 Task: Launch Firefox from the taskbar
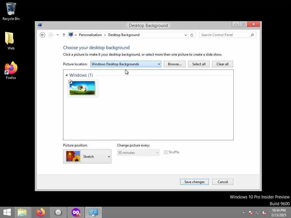coord(41,212)
